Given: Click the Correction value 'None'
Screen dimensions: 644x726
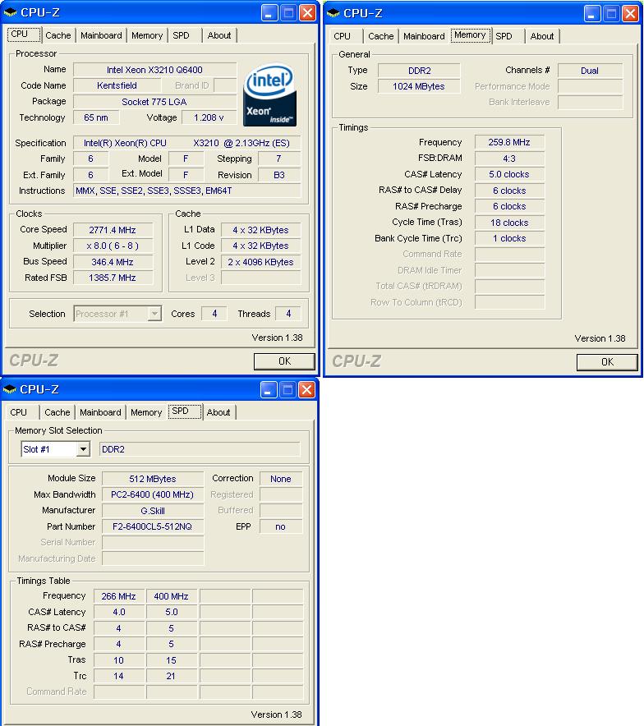Looking at the screenshot, I should (x=281, y=479).
